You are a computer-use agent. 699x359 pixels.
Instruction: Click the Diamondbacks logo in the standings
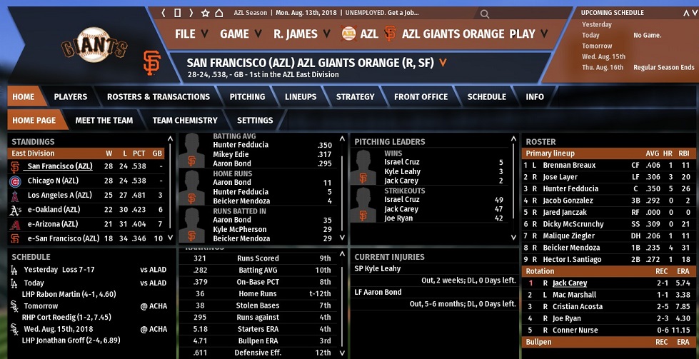[15, 225]
